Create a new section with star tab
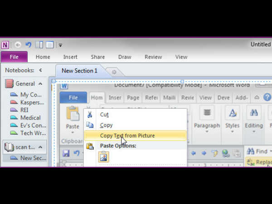The image size is (272, 204). pyautogui.click(x=114, y=72)
